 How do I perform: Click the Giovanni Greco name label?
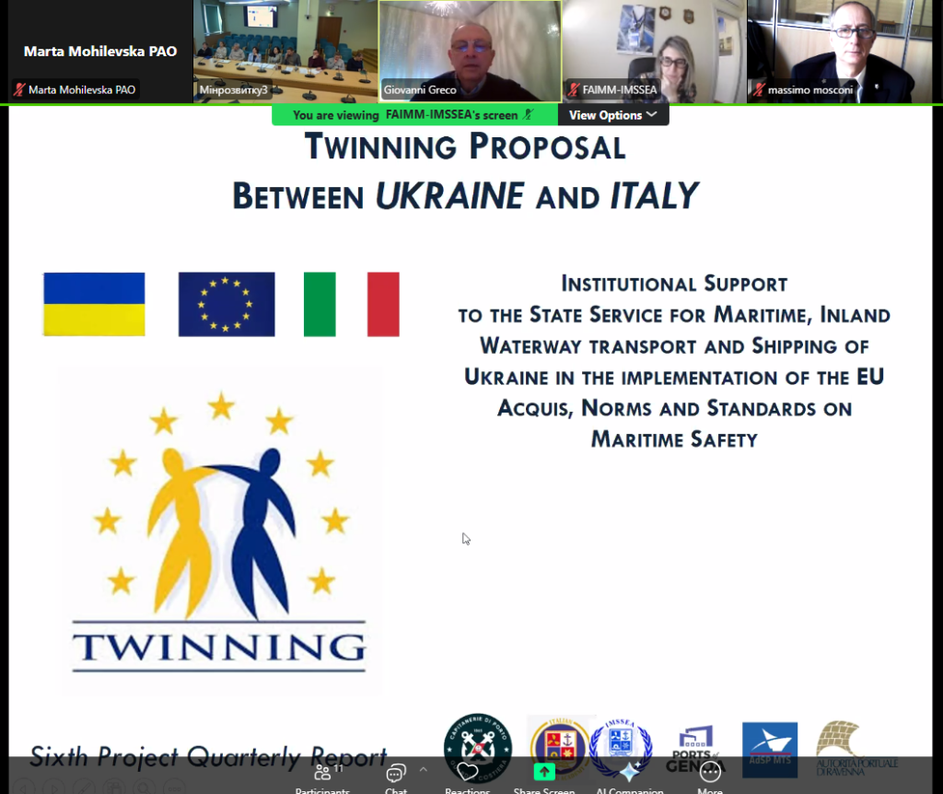tap(420, 90)
